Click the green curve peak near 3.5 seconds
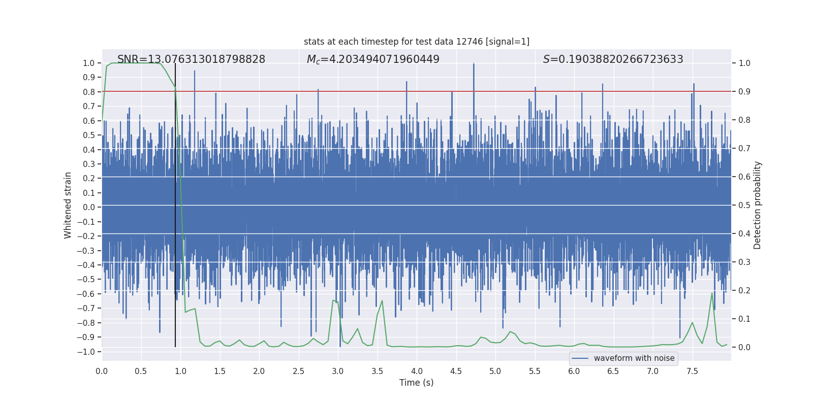 coord(382,301)
